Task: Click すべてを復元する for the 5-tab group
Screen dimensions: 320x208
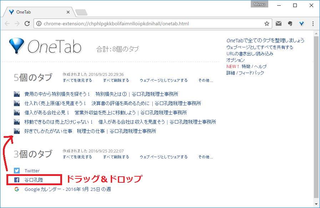Action: (77, 80)
